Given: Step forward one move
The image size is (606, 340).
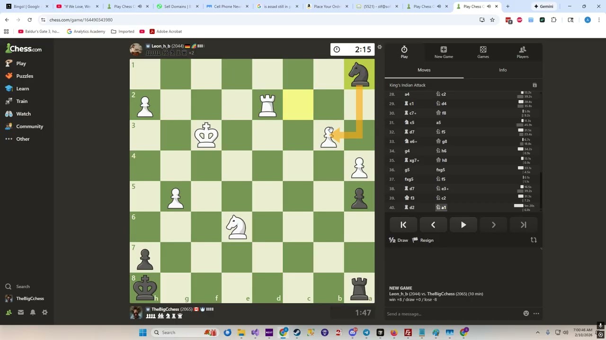Looking at the screenshot, I should pyautogui.click(x=493, y=225).
